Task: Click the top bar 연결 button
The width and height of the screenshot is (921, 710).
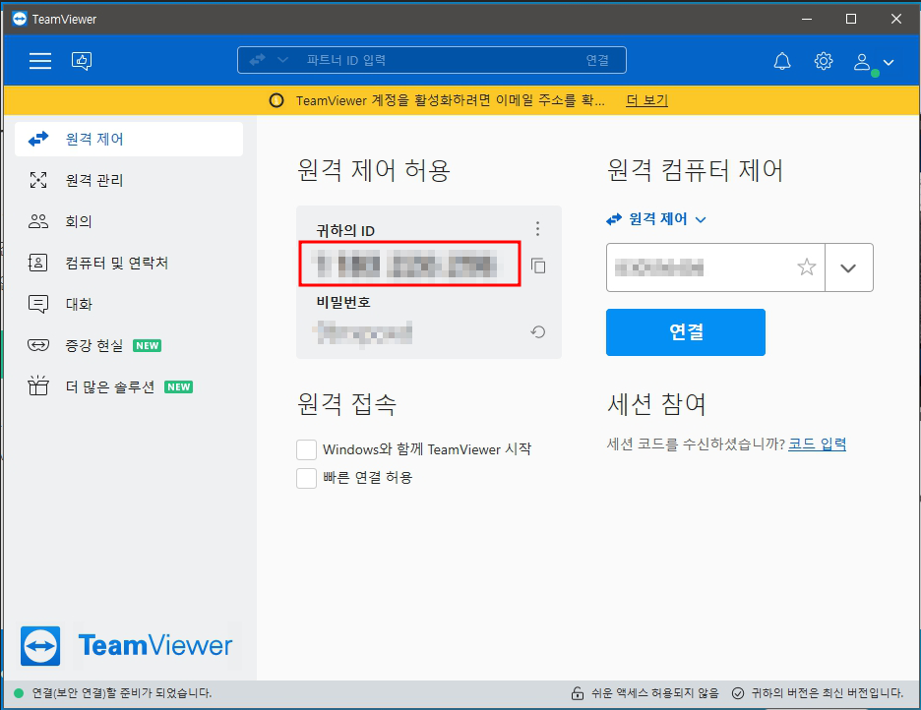Action: (x=596, y=60)
